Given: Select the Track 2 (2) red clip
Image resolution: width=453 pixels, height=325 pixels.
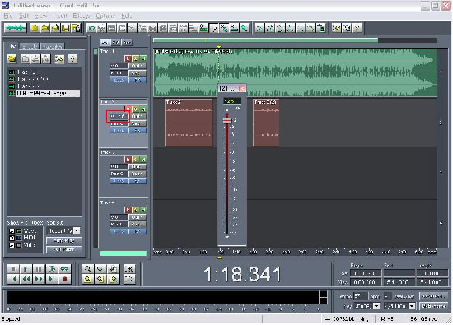Looking at the screenshot, I should tap(266, 123).
